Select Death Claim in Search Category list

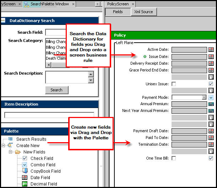click(x=56, y=58)
